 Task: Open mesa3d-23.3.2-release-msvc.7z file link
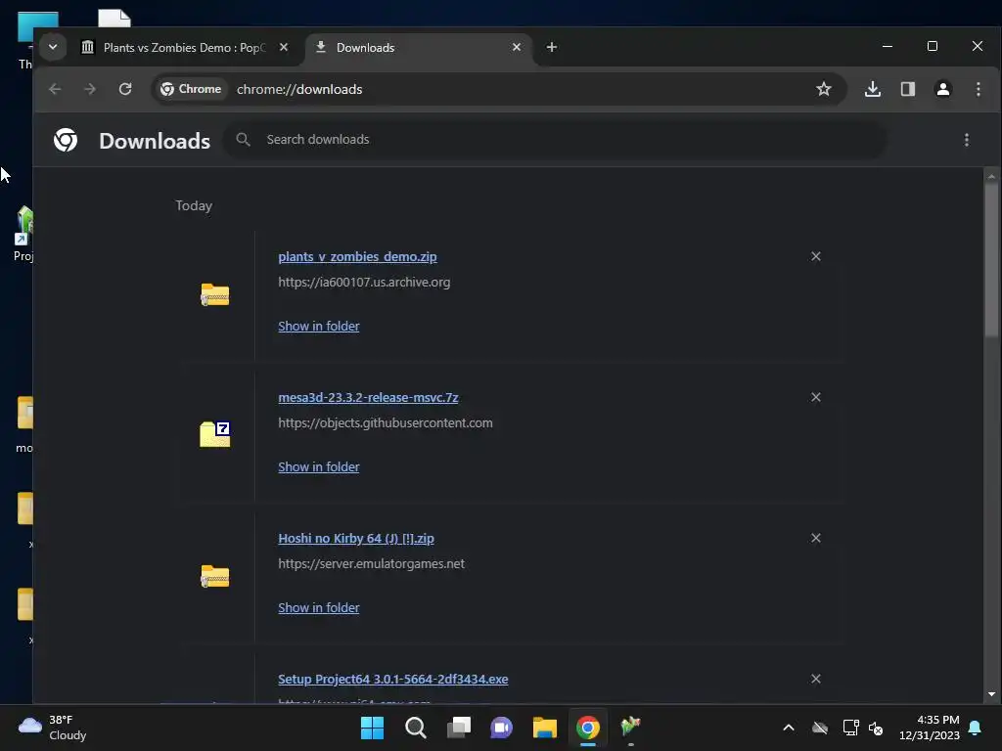tap(368, 398)
